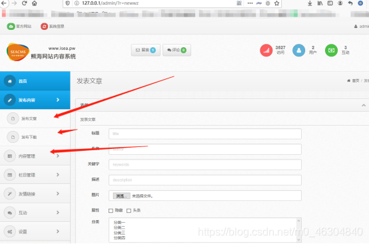Screen dimensions: 369x244
Task: Click the undo arrow toolbar icon
Action: [350, 3]
